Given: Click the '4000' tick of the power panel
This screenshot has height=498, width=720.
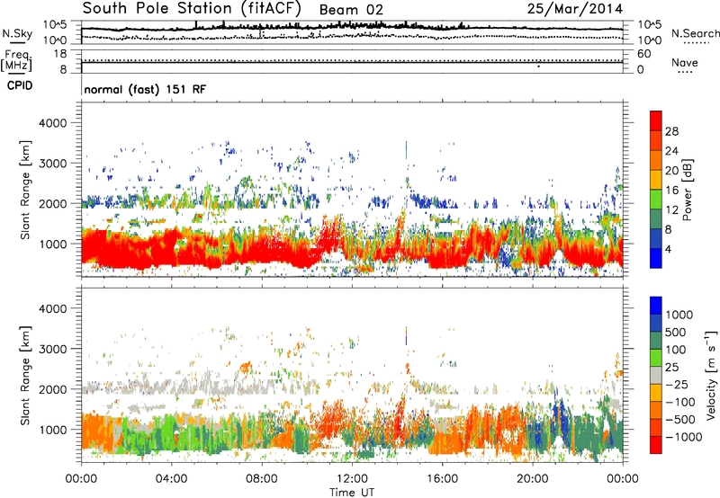Looking at the screenshot, I should click(x=52, y=123).
